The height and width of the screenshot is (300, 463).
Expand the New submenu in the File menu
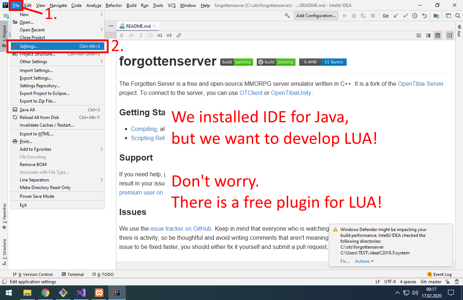tap(24, 14)
